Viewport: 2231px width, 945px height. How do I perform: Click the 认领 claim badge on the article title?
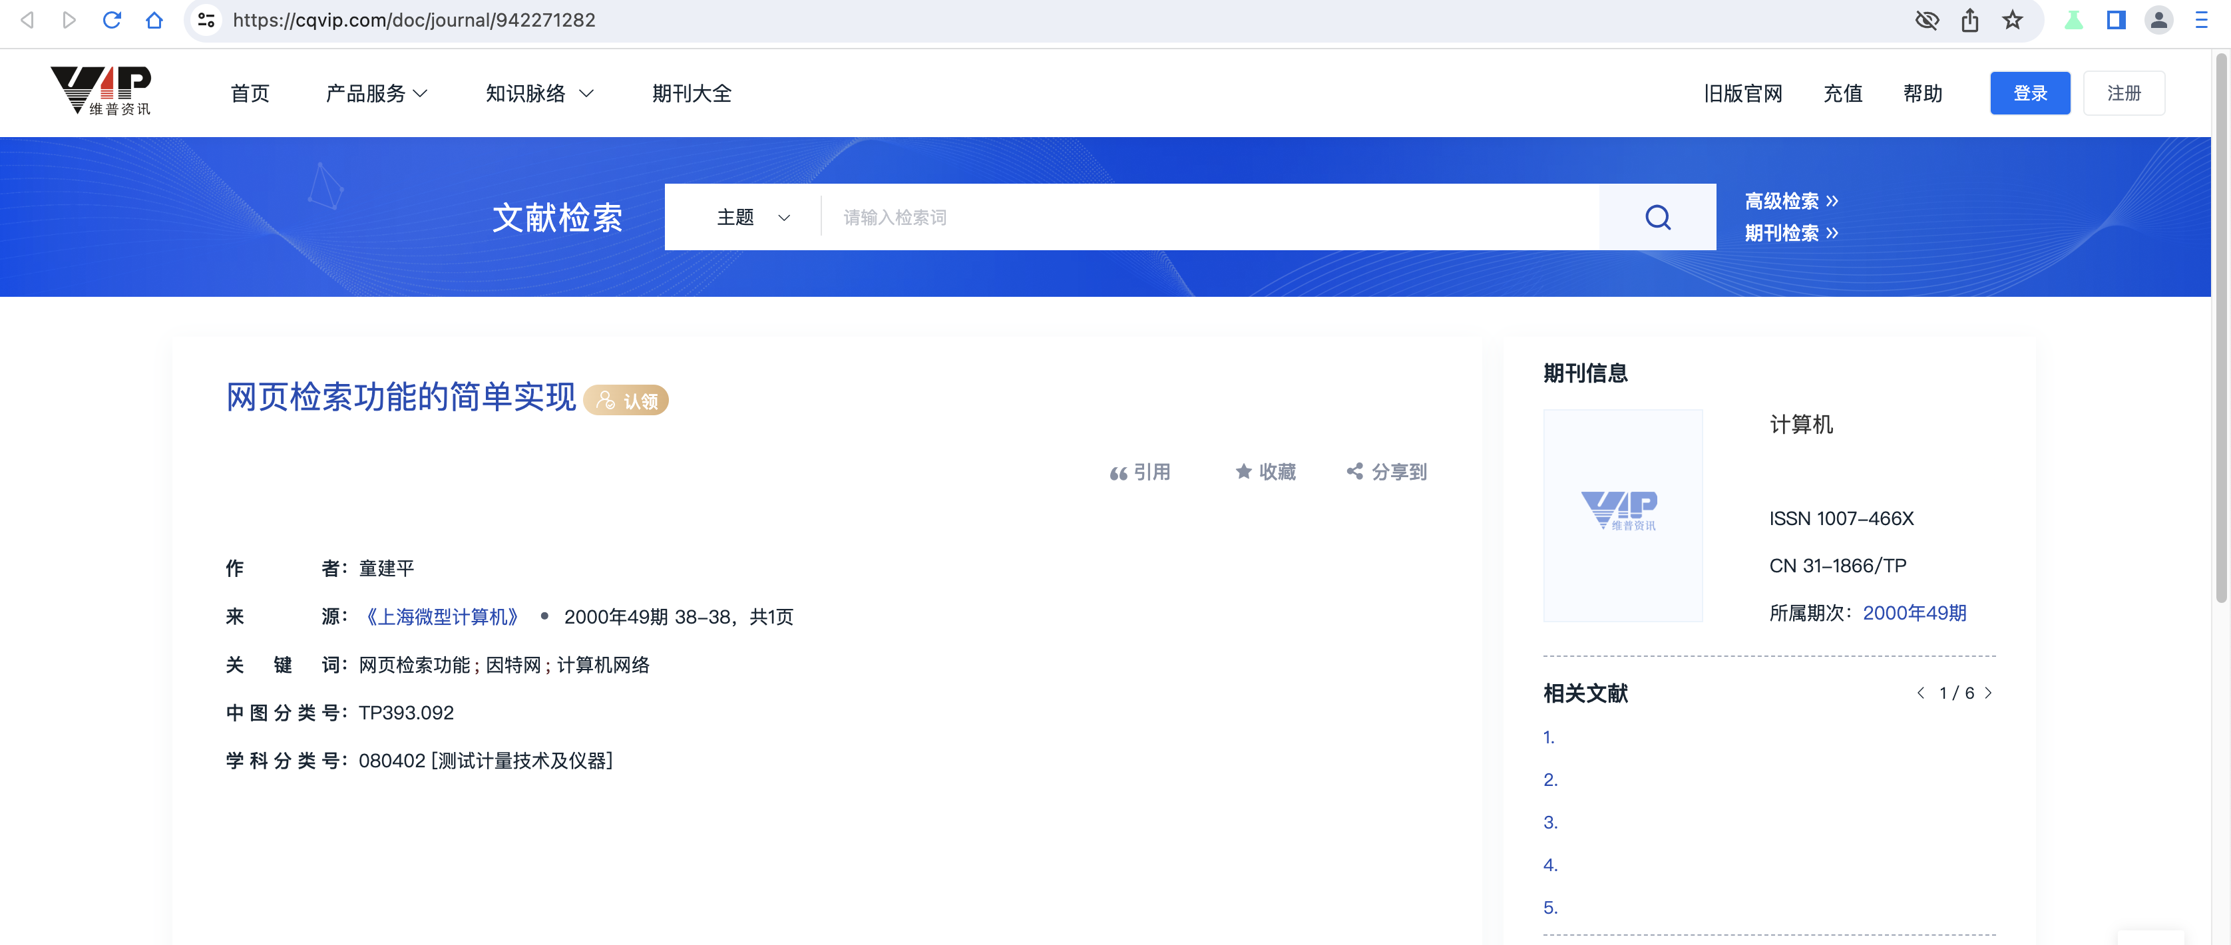pos(626,400)
